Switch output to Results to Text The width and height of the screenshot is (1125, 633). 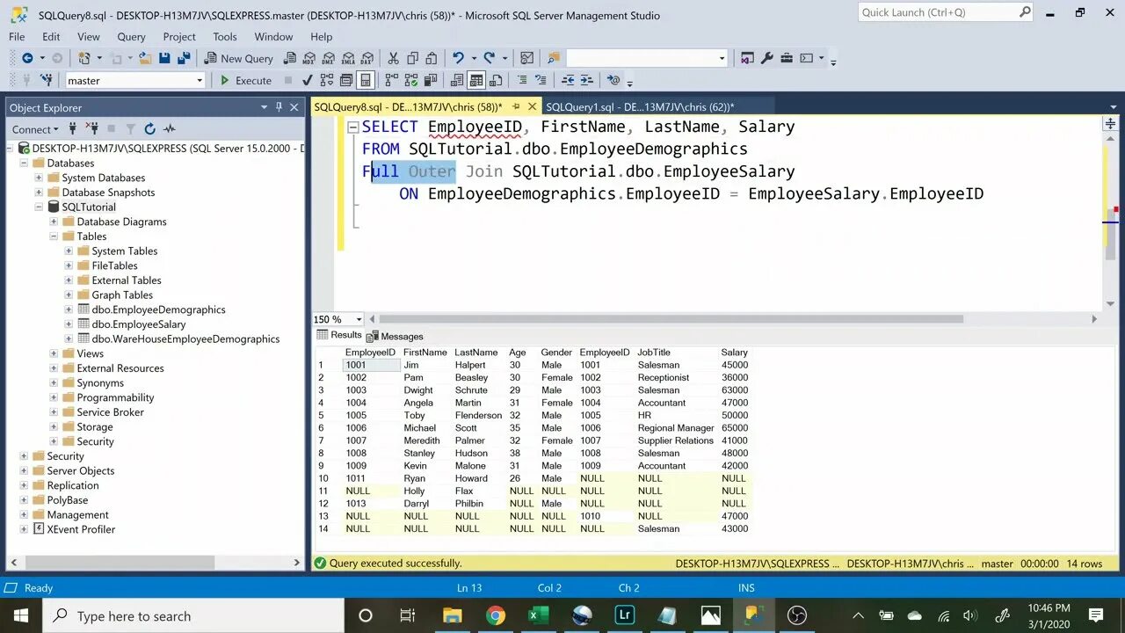tap(456, 80)
